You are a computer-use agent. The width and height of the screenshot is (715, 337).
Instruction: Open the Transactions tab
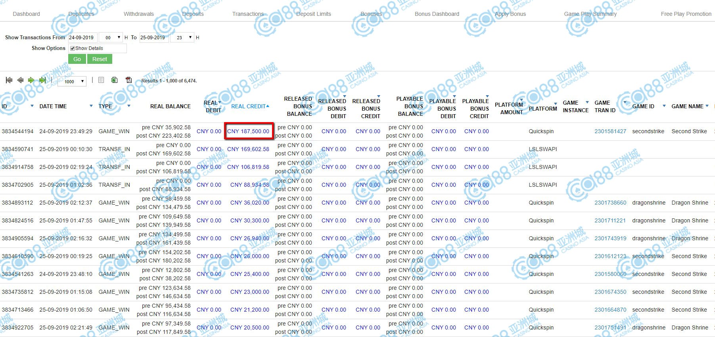248,14
